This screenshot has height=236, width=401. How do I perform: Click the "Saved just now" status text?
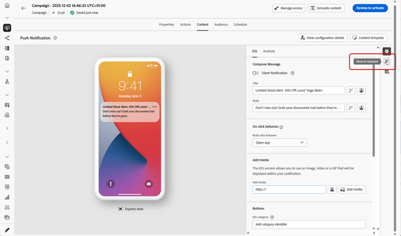point(87,13)
